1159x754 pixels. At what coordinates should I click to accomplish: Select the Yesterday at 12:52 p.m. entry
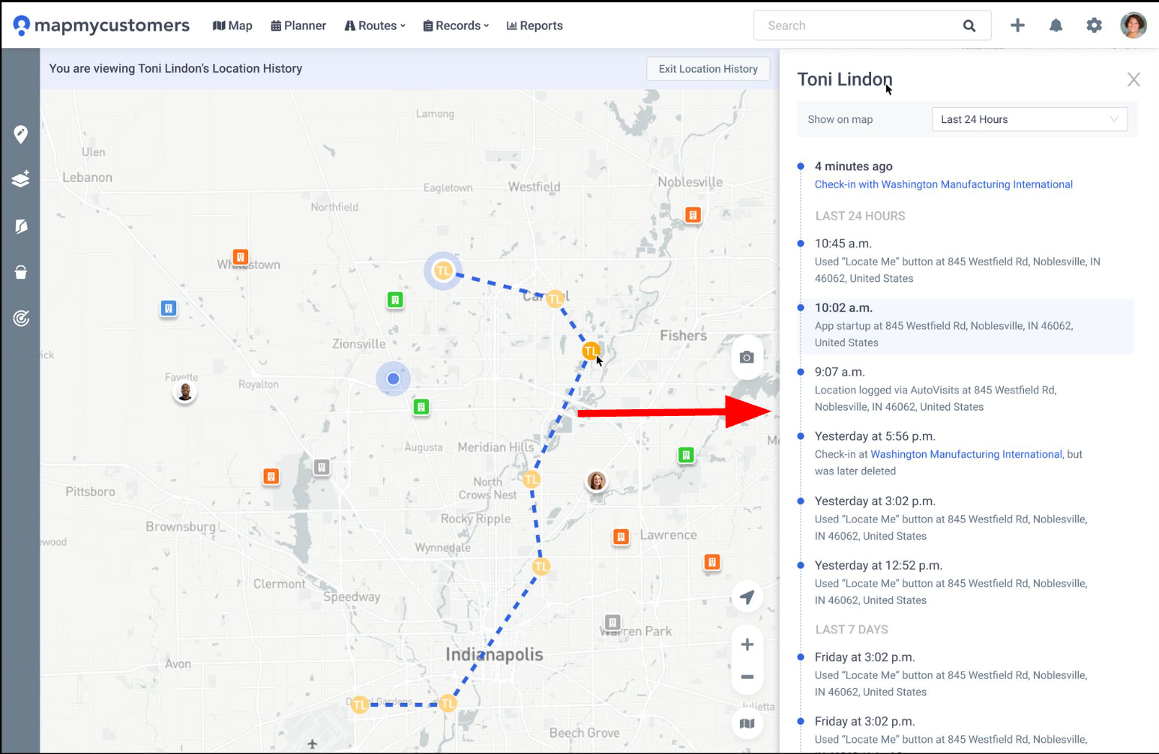(966, 583)
